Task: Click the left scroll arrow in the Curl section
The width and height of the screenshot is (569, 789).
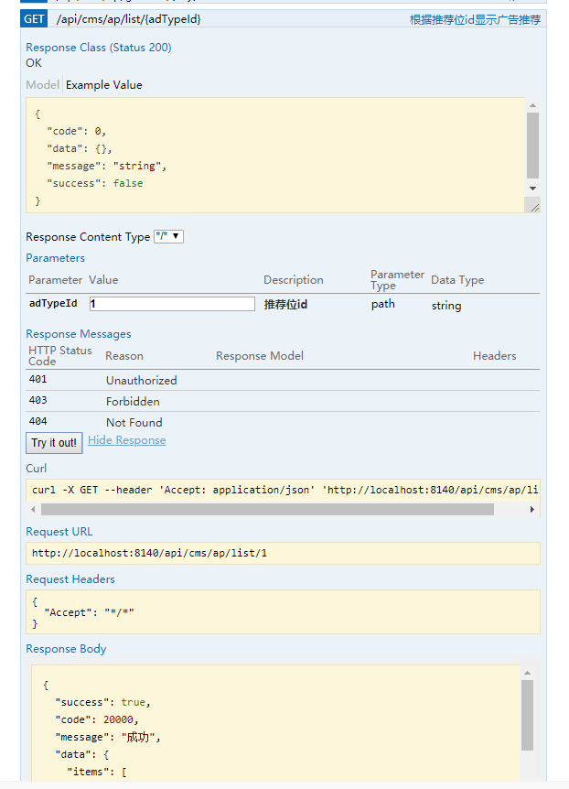Action: click(32, 508)
